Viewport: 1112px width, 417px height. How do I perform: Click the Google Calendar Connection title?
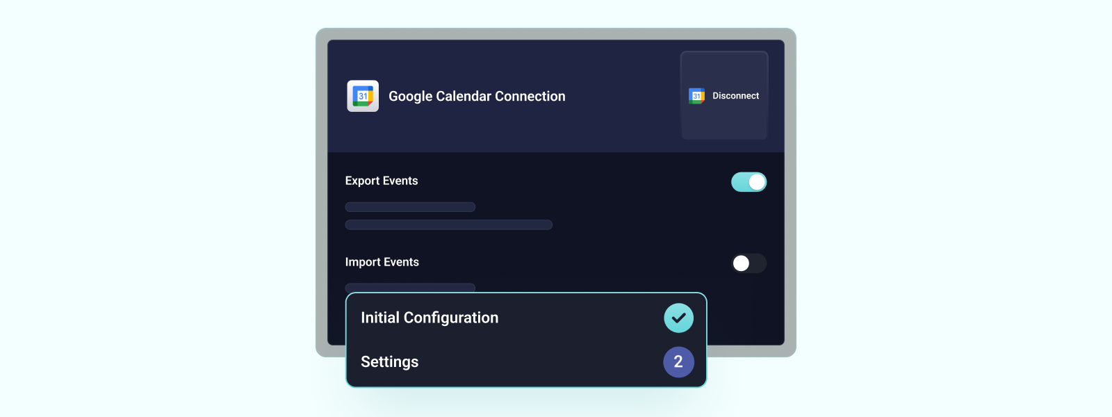[477, 96]
